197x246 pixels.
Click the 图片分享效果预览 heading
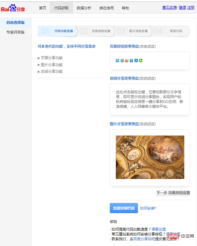[124, 124]
